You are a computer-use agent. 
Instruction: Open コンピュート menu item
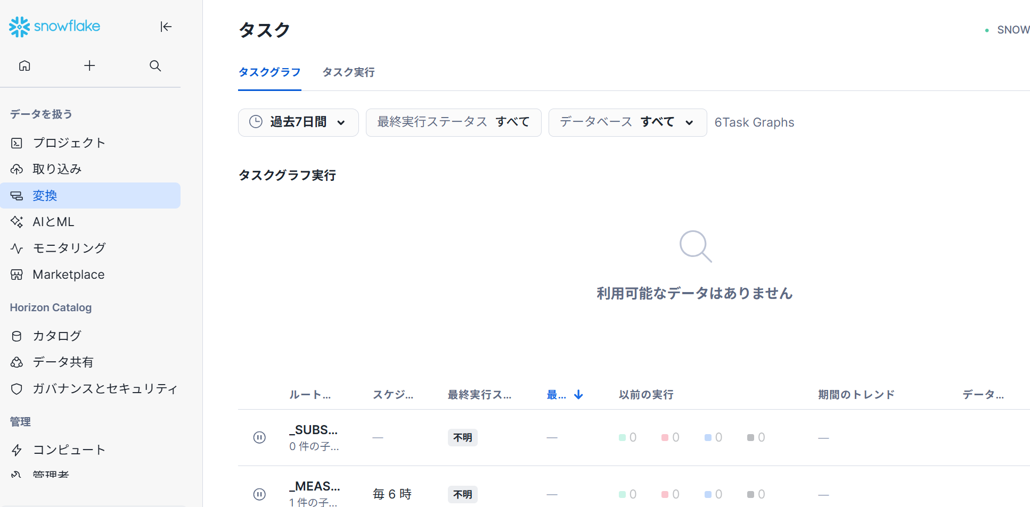point(90,450)
